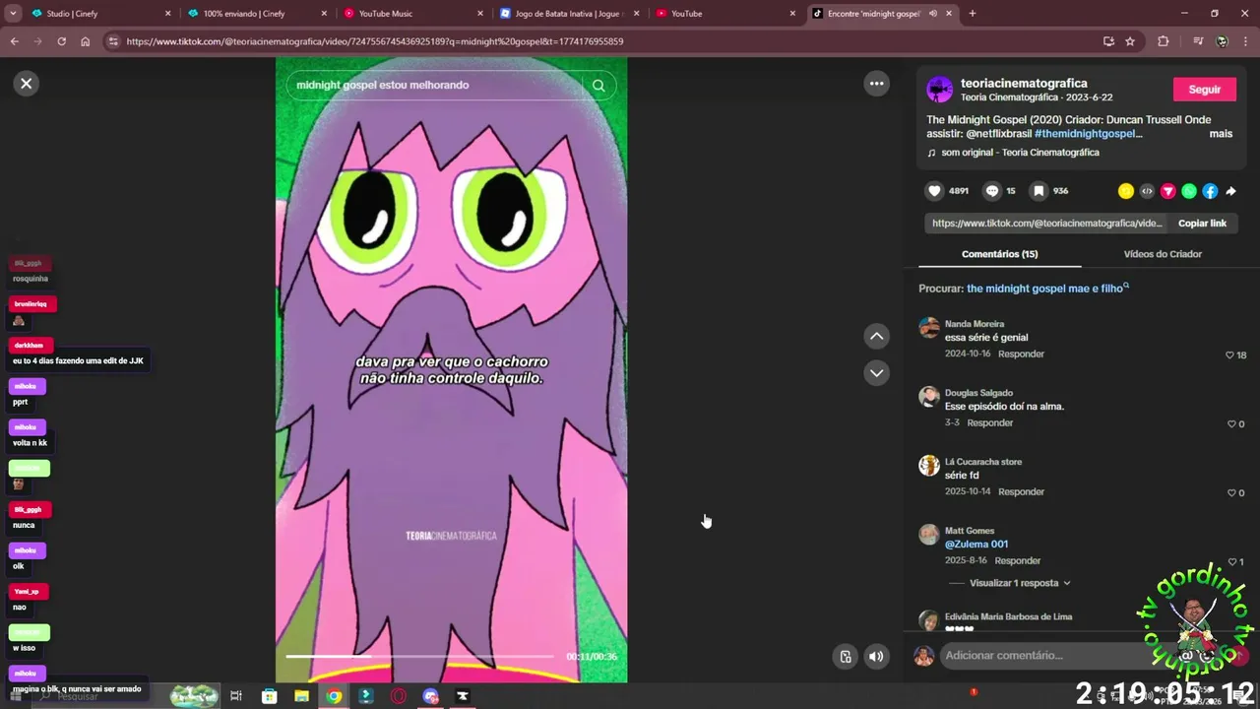Click the yellow repost icon
The image size is (1260, 709).
(x=1126, y=191)
